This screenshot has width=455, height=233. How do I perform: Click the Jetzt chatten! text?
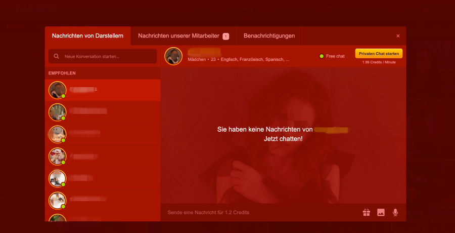pos(283,139)
